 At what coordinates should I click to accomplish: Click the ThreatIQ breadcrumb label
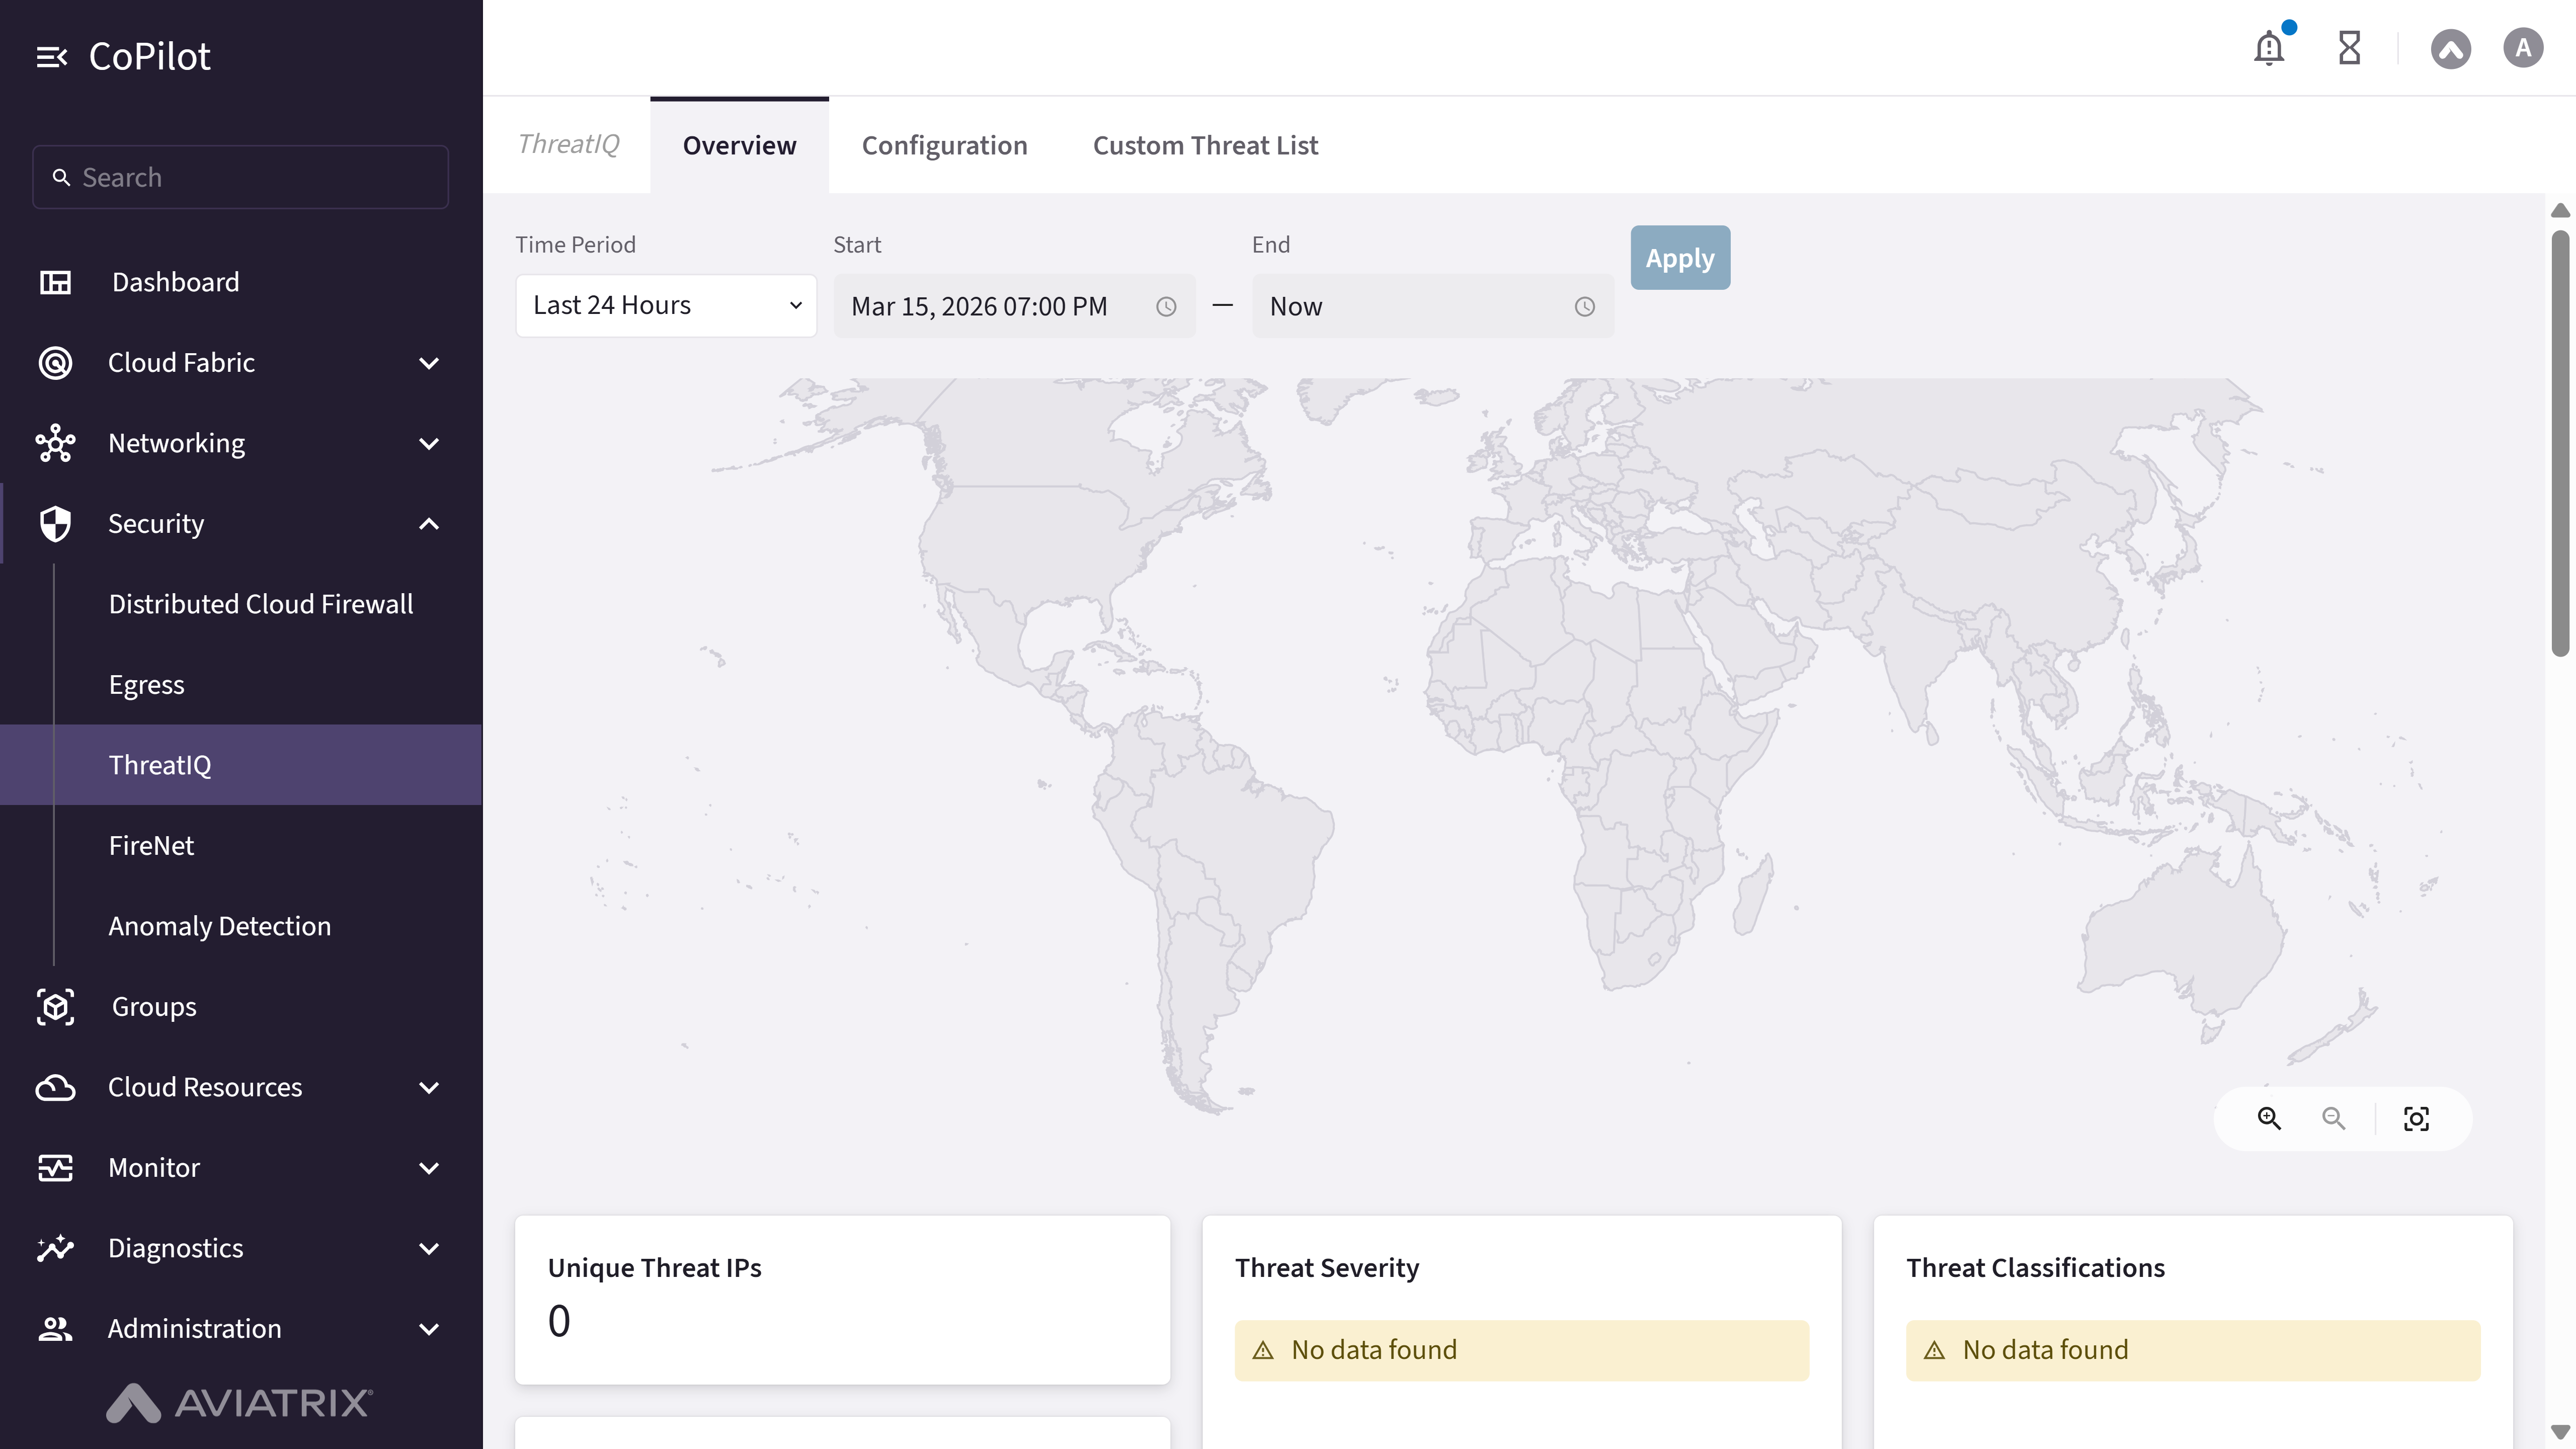click(x=568, y=144)
